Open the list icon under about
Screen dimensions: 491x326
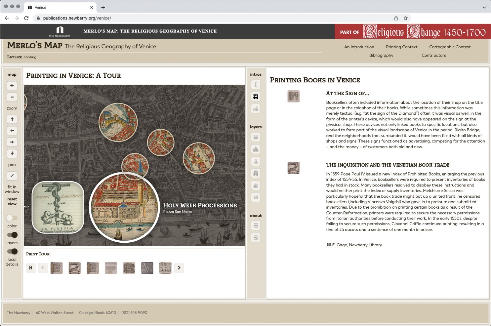(256, 226)
